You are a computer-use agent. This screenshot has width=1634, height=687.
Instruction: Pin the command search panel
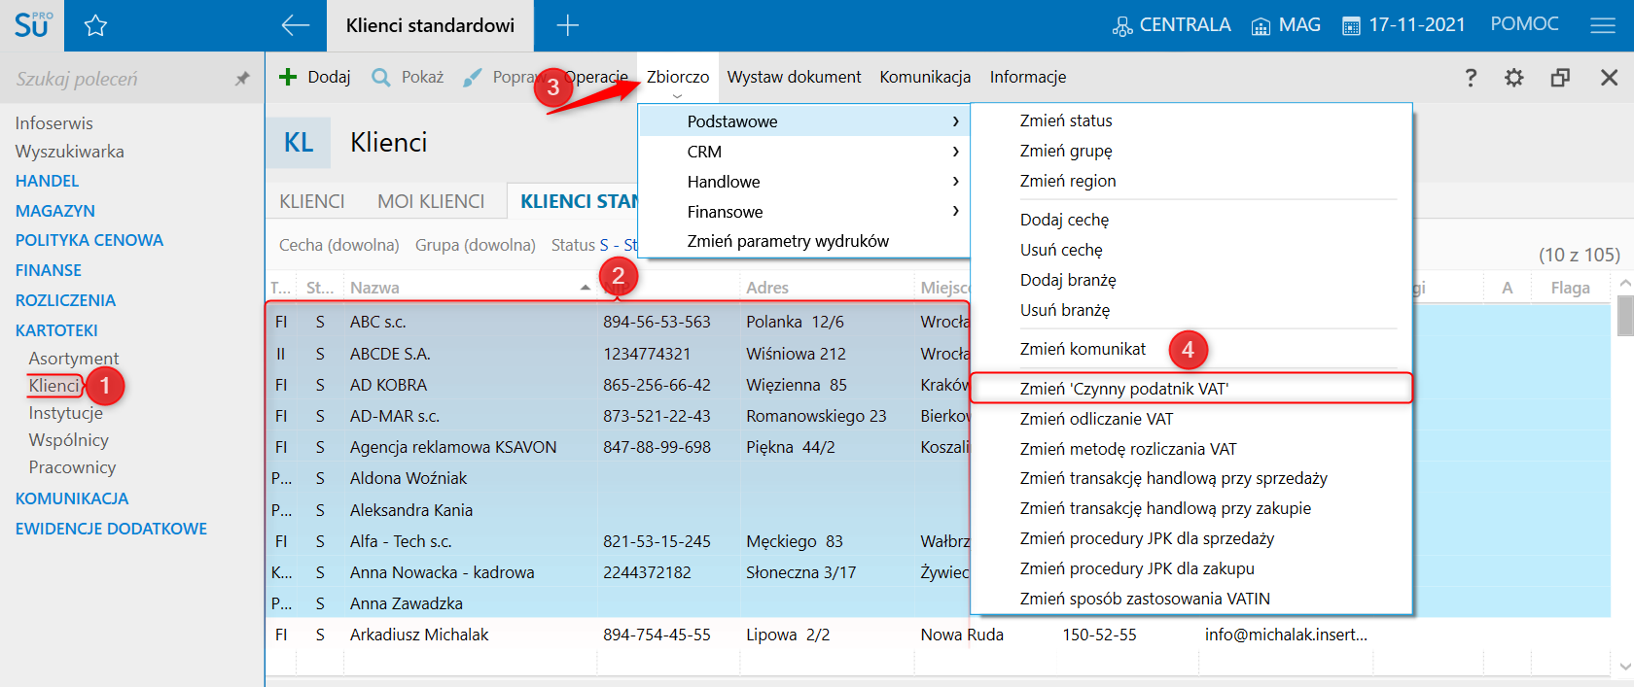[x=242, y=79]
